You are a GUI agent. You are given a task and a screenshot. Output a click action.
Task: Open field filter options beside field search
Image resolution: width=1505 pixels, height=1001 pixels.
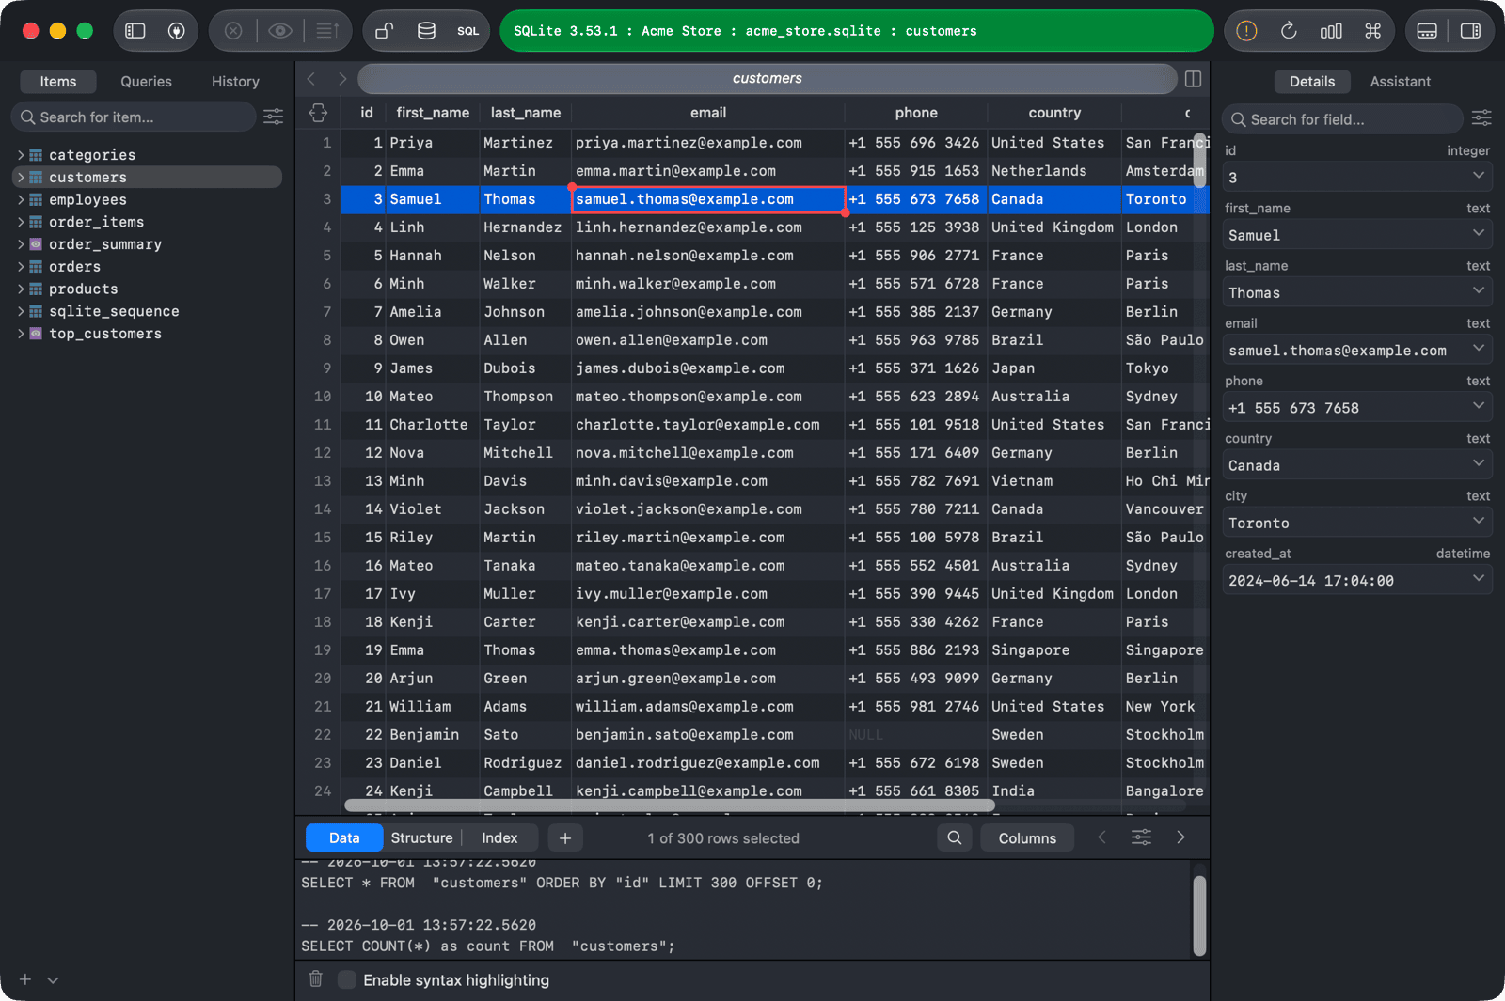click(1481, 117)
